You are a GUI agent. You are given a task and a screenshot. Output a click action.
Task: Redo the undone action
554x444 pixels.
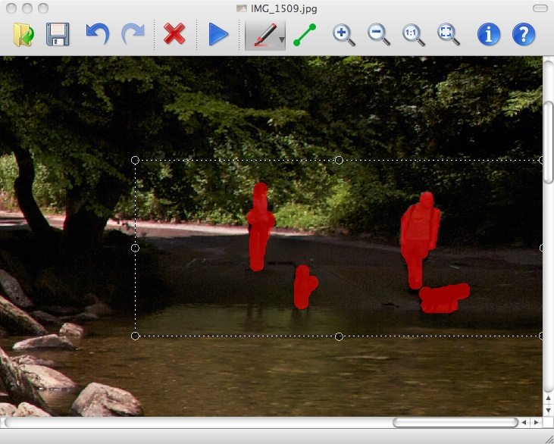click(133, 34)
